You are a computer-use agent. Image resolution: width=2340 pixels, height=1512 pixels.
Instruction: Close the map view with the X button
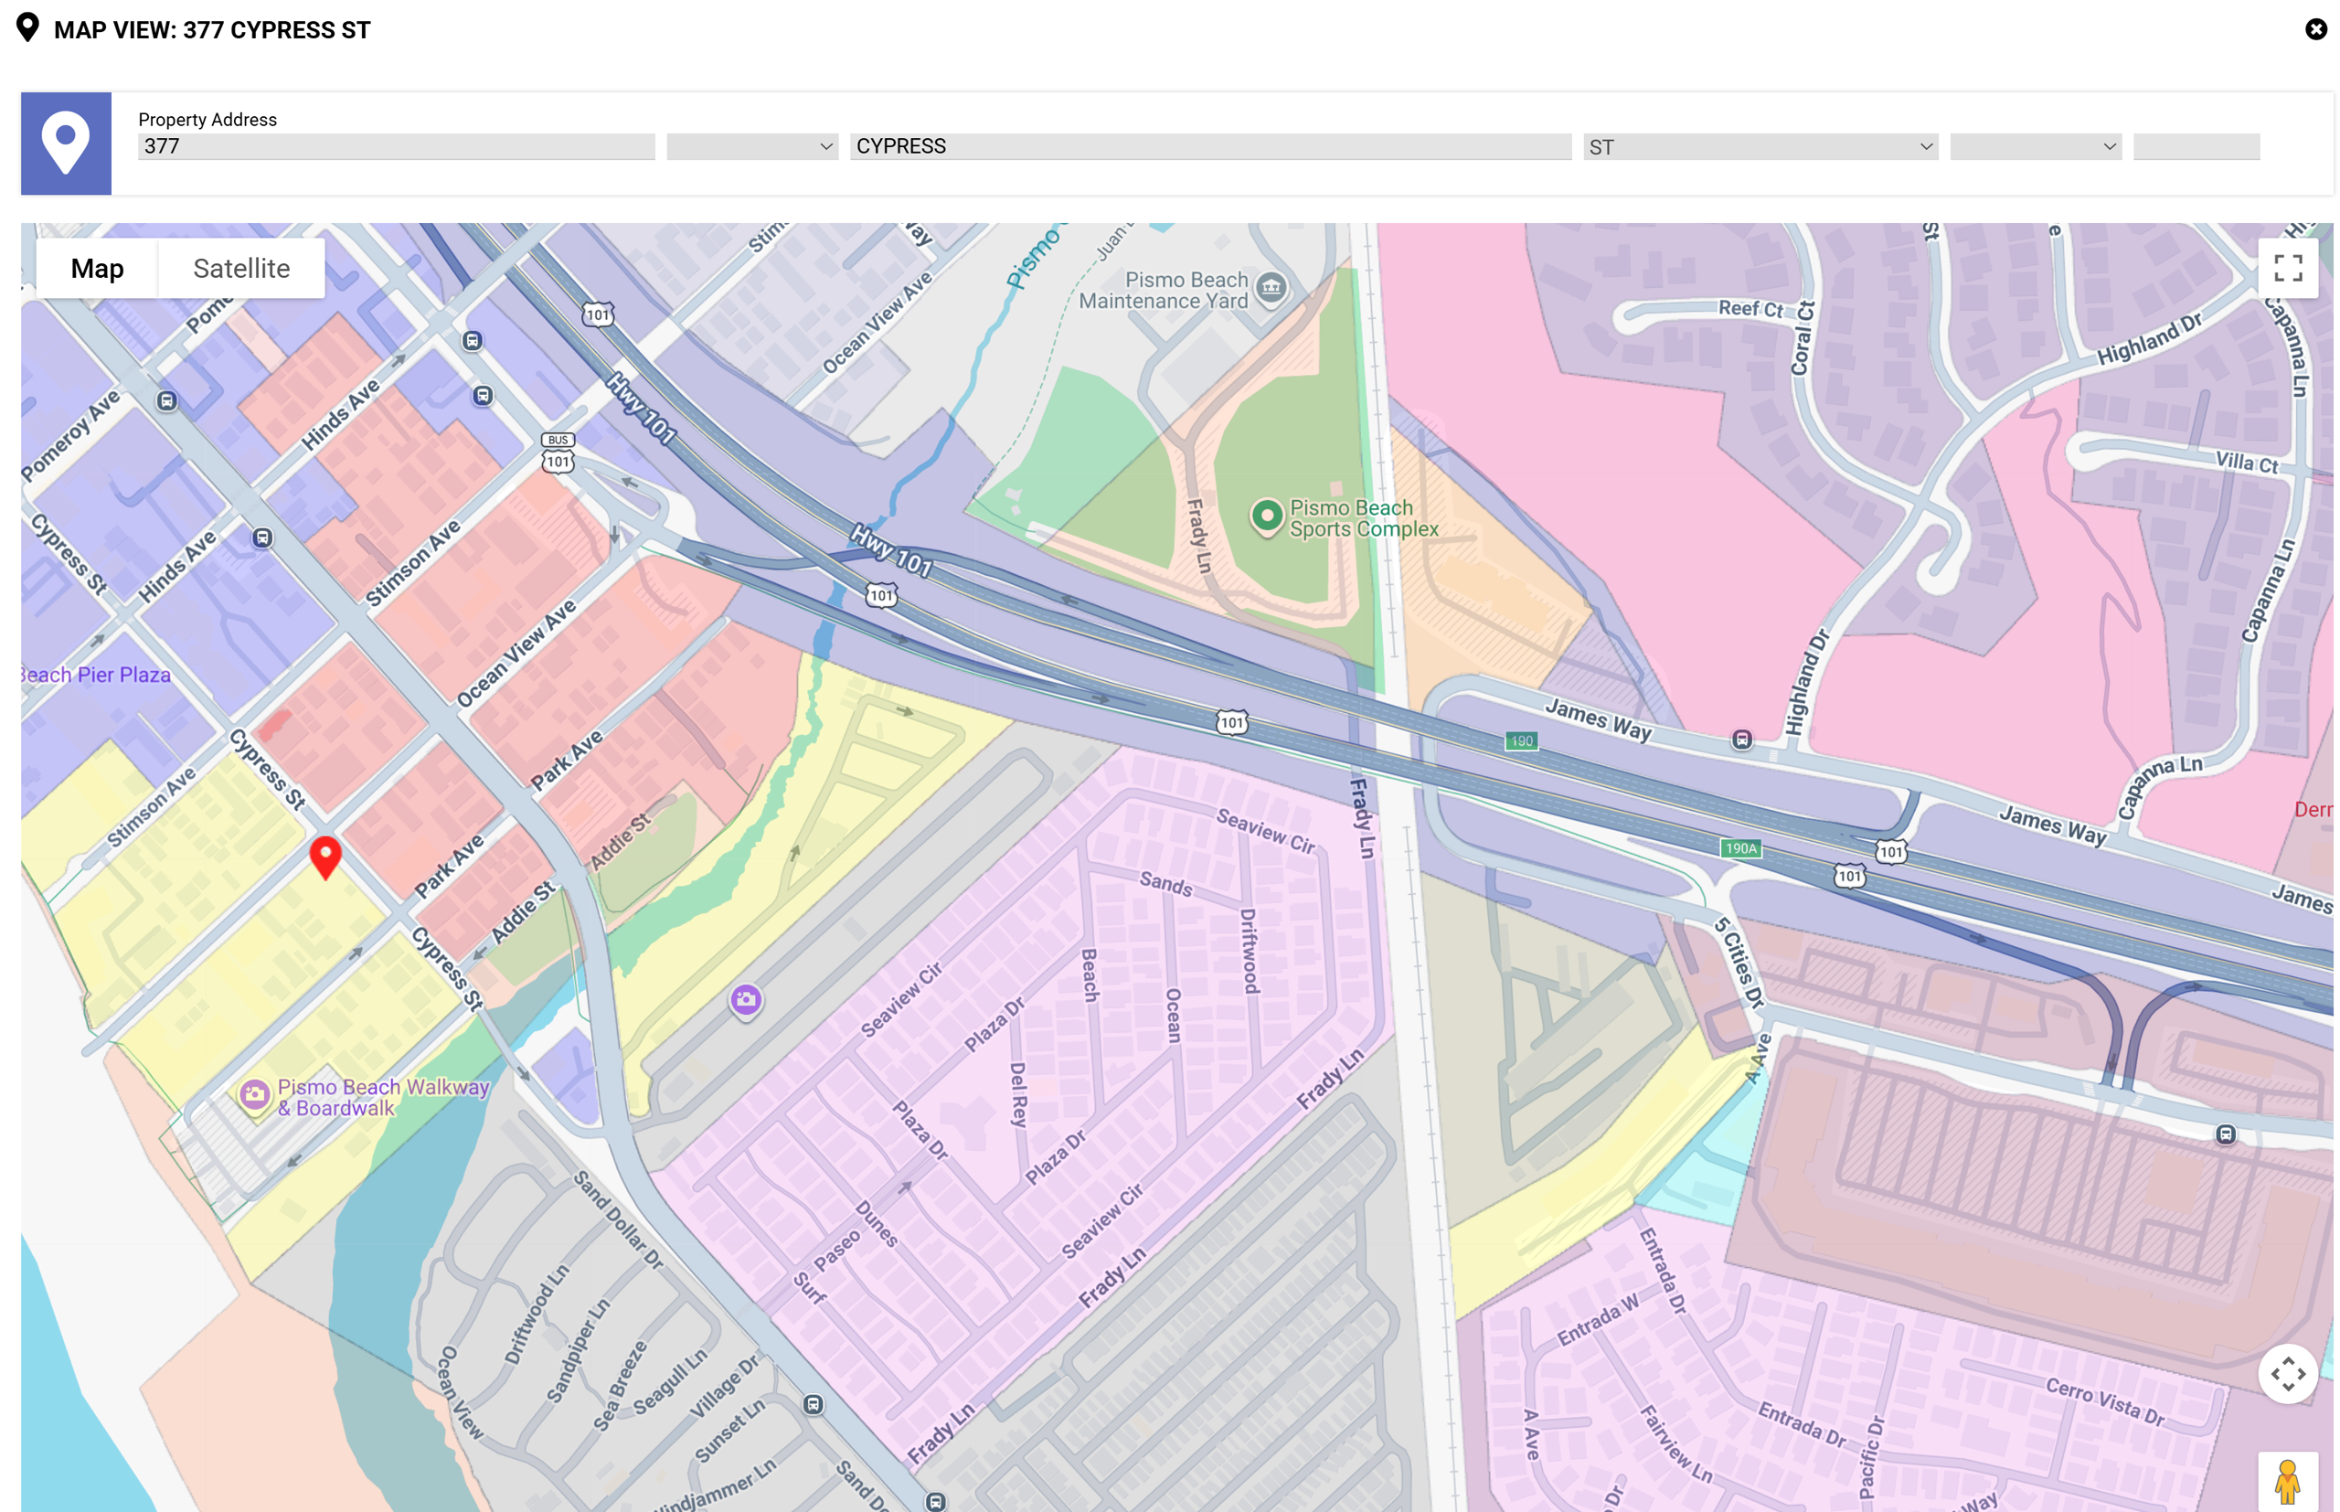(x=2315, y=28)
